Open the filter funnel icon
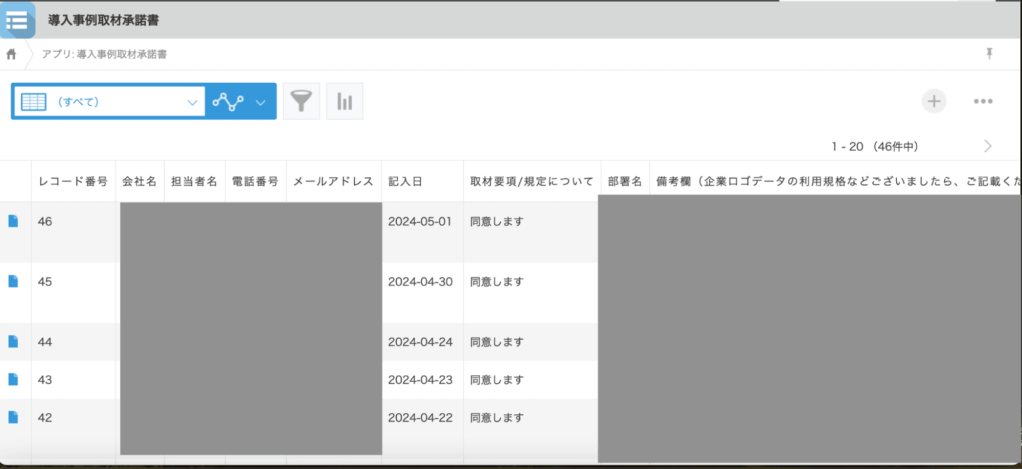 click(301, 101)
